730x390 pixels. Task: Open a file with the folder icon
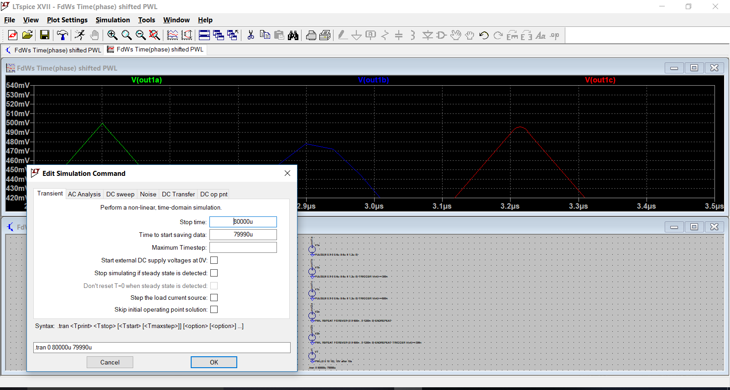pyautogui.click(x=27, y=35)
